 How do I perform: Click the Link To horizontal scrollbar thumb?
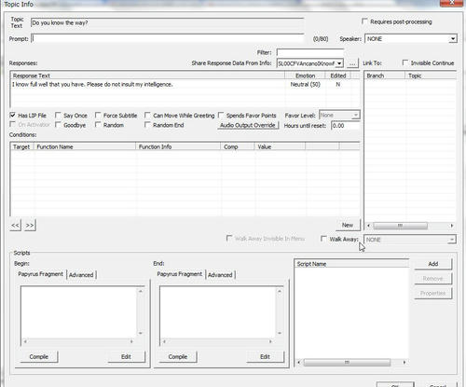coord(400,226)
